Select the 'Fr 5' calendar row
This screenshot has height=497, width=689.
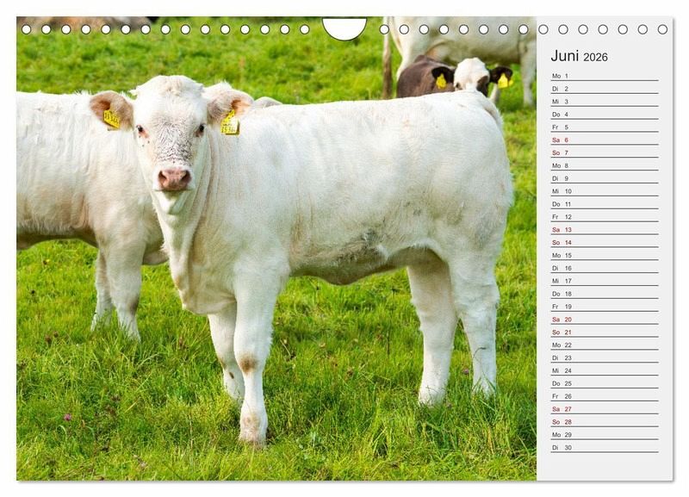pyautogui.click(x=605, y=127)
